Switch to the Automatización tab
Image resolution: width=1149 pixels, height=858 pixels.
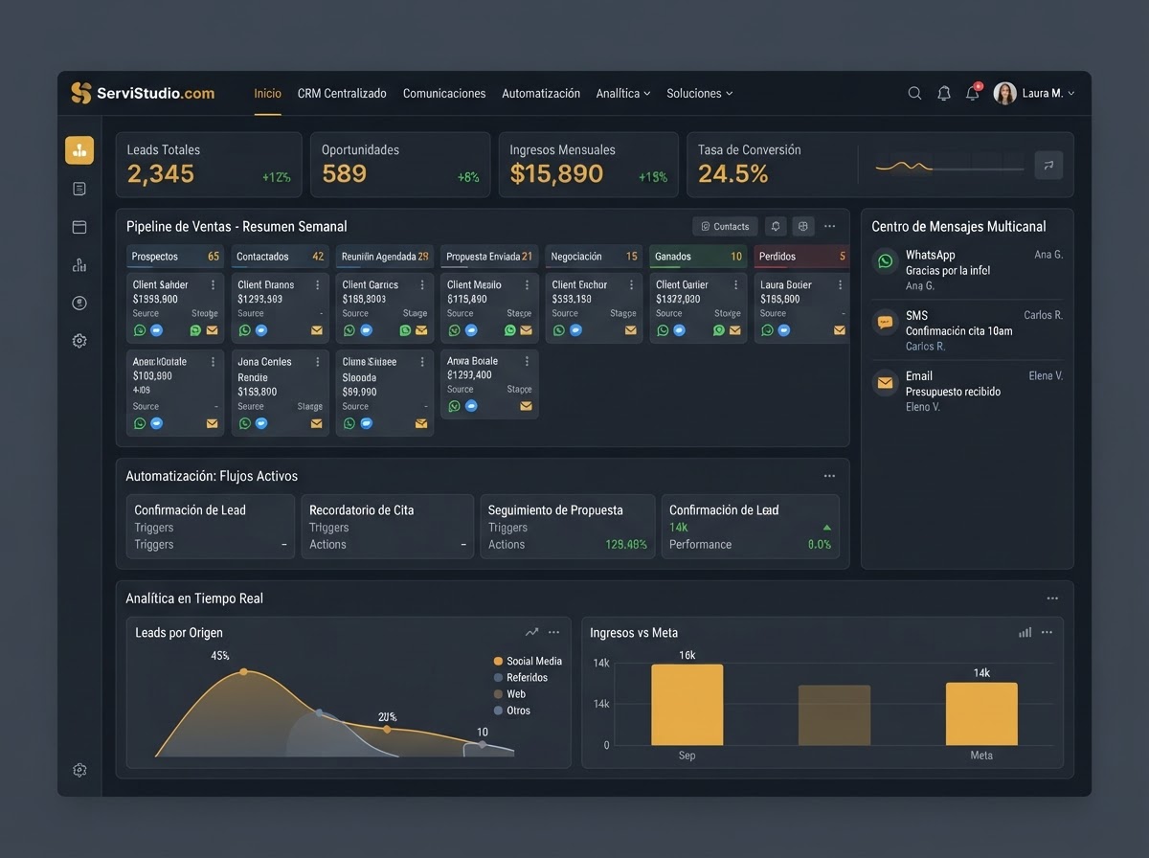pos(541,93)
